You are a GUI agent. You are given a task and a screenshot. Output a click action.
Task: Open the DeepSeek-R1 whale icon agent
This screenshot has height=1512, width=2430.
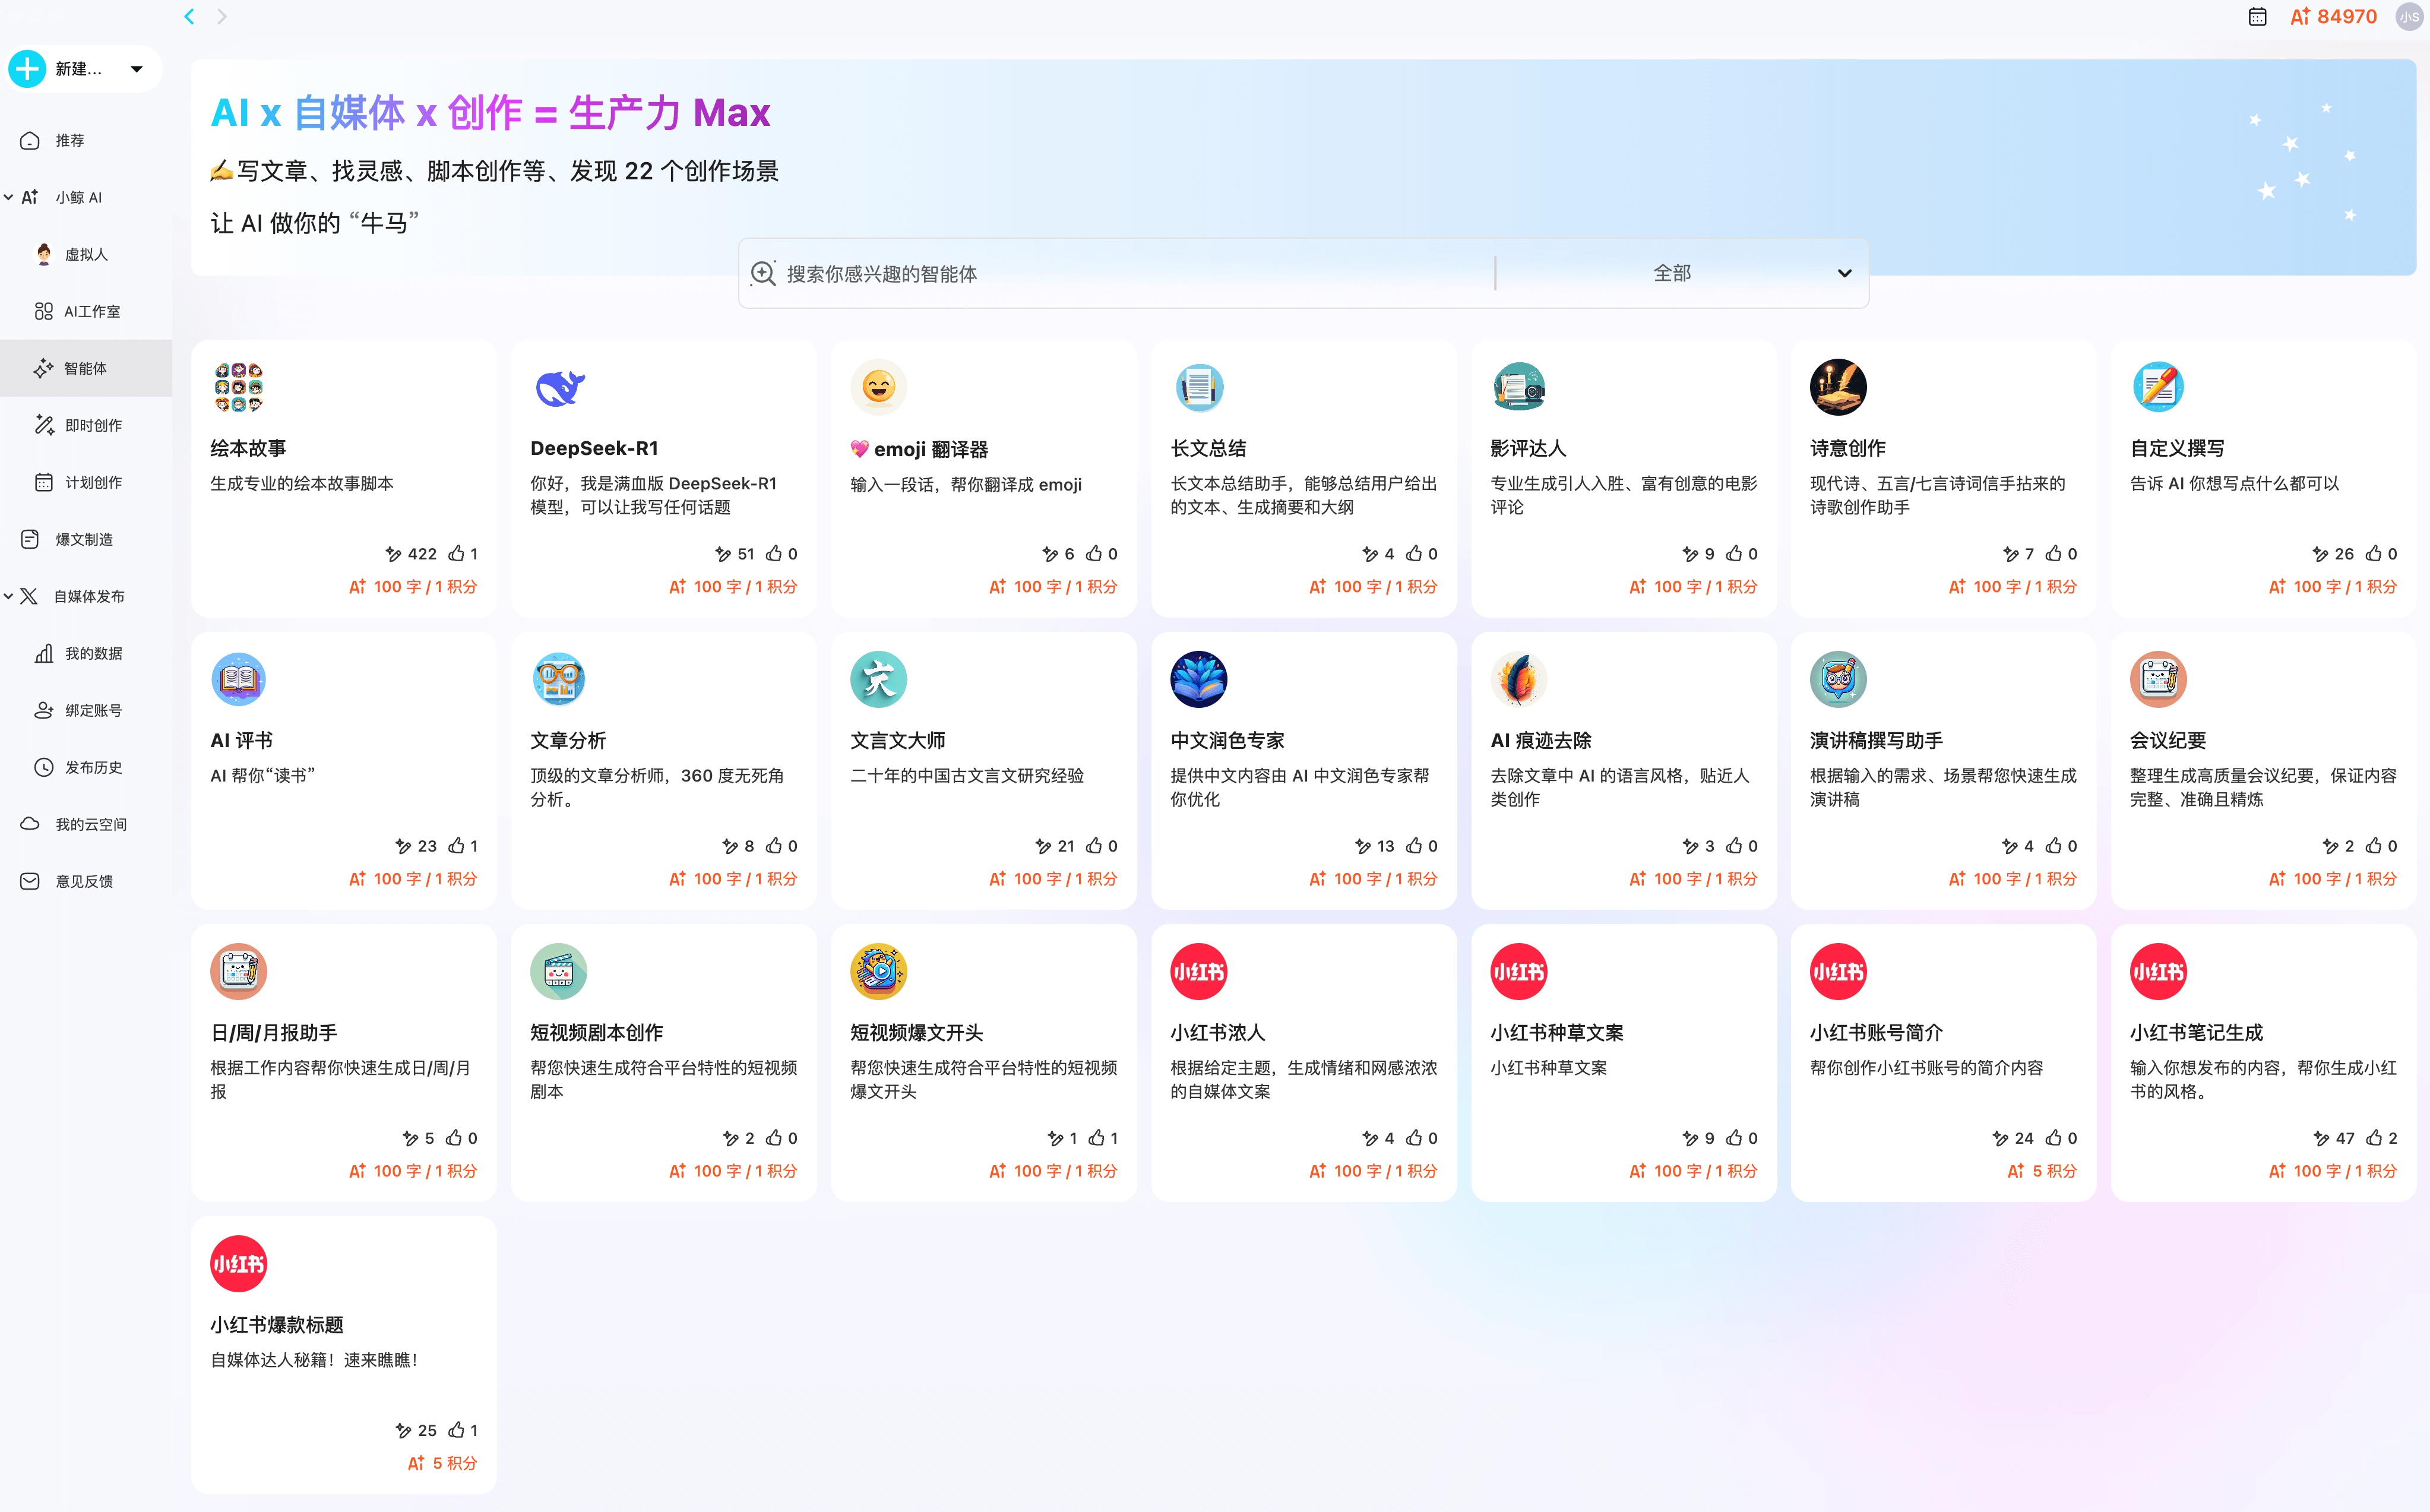[x=559, y=387]
